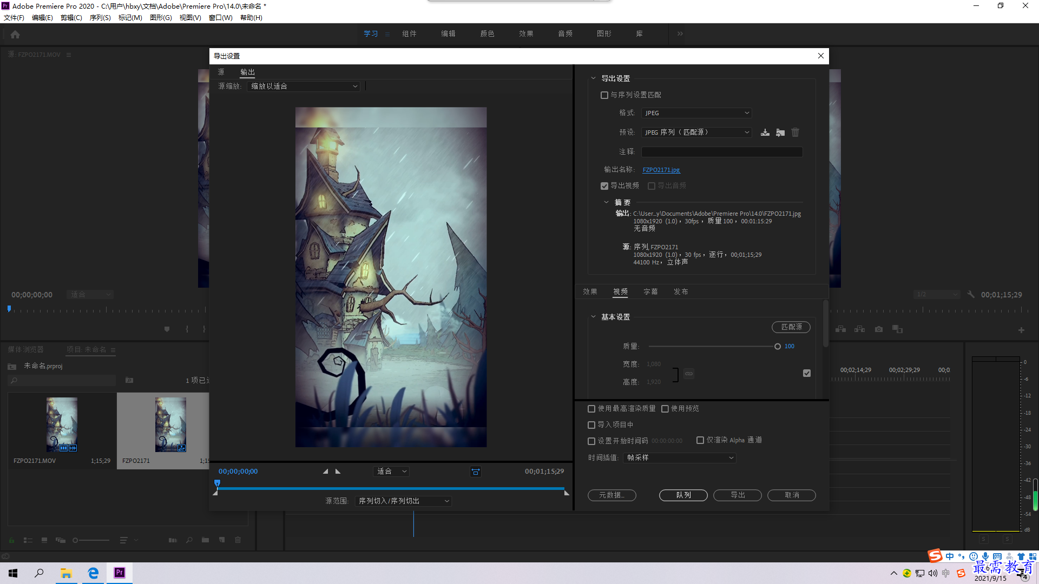Open the preset JPEG sequence dropdown
The image size is (1039, 584).
pos(696,132)
